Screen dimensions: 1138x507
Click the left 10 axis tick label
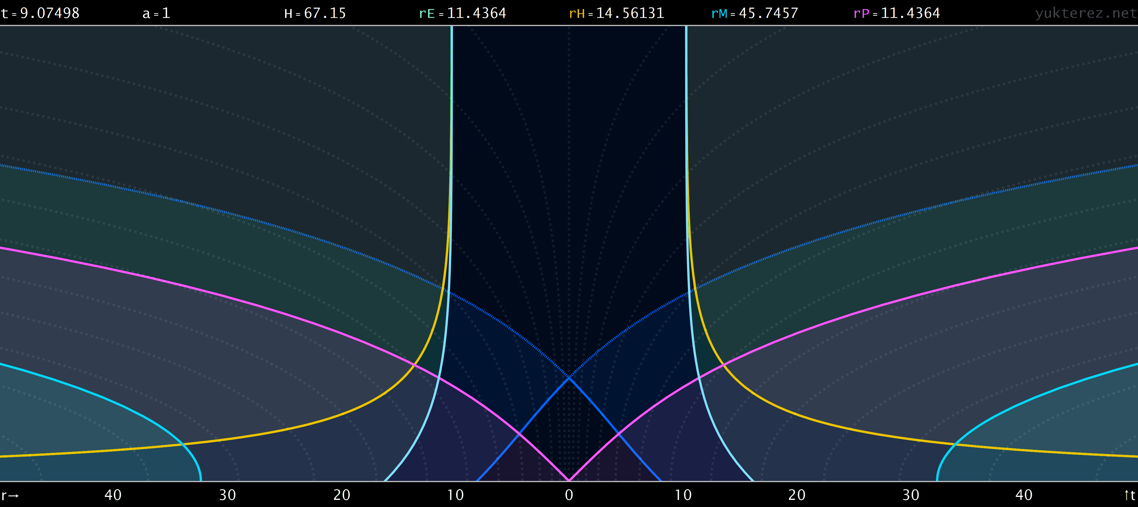point(455,495)
